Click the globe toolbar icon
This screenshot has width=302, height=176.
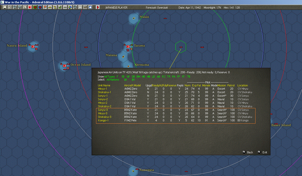[x=70, y=8]
